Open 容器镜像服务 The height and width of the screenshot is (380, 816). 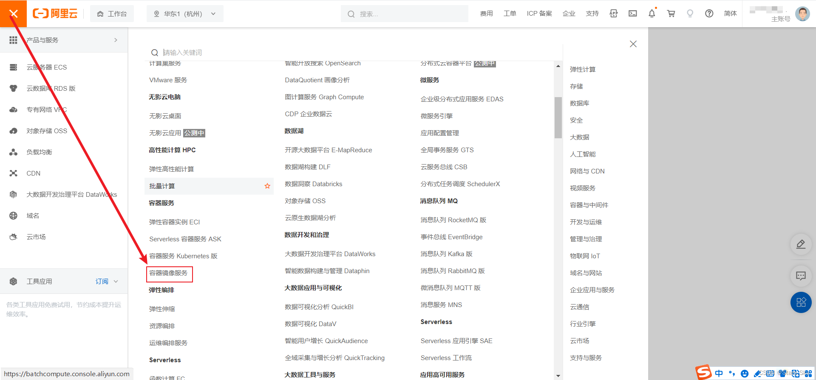(x=168, y=273)
